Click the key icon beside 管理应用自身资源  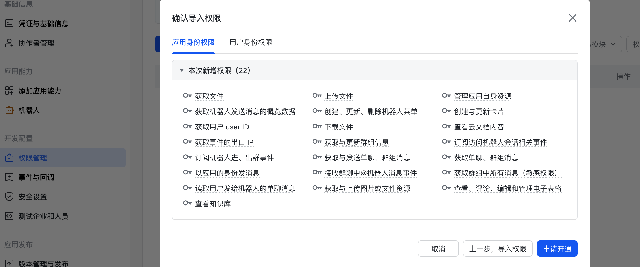coord(447,96)
